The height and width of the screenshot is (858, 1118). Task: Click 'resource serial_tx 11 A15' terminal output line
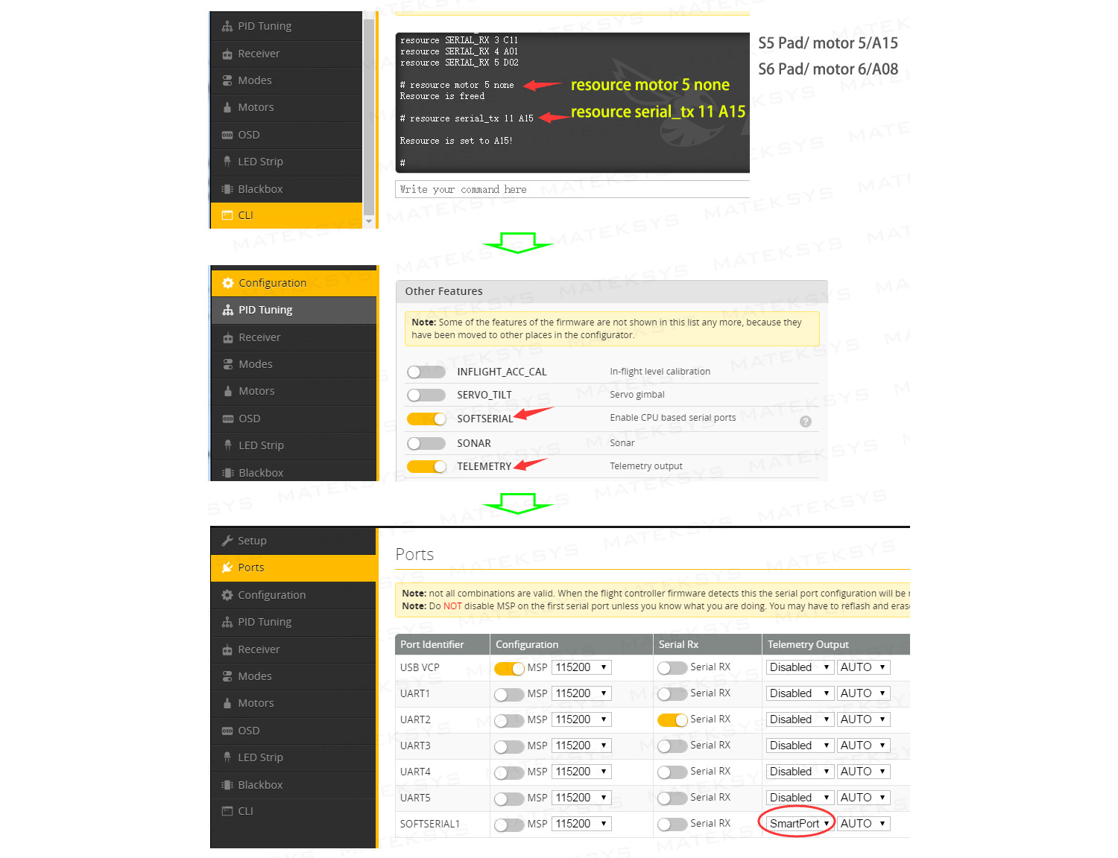coord(467,118)
